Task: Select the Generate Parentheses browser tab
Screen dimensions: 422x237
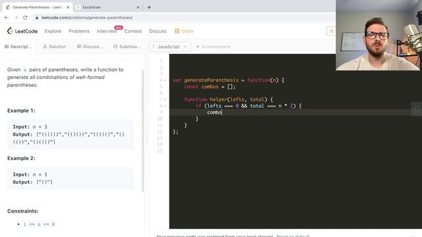Action: pos(37,7)
